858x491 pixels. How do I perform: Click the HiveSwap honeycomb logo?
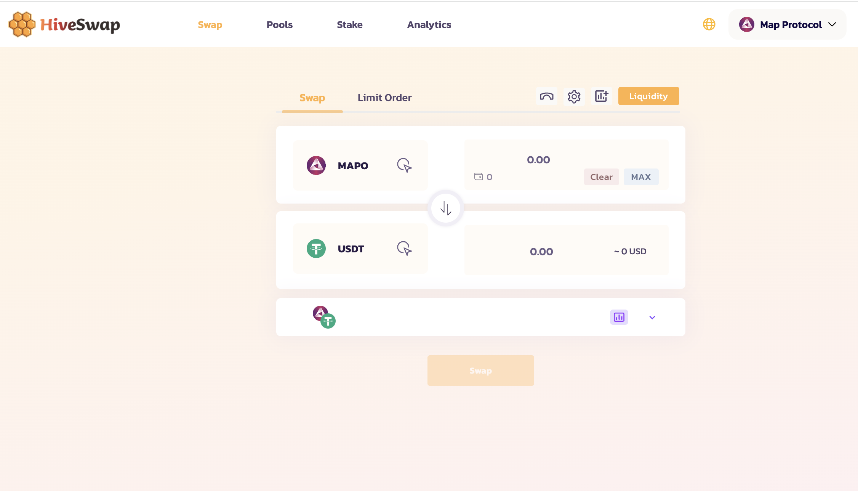22,24
